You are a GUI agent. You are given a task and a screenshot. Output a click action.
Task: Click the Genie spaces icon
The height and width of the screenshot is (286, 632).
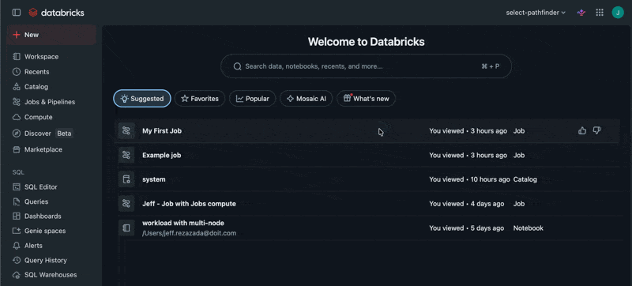(x=17, y=231)
